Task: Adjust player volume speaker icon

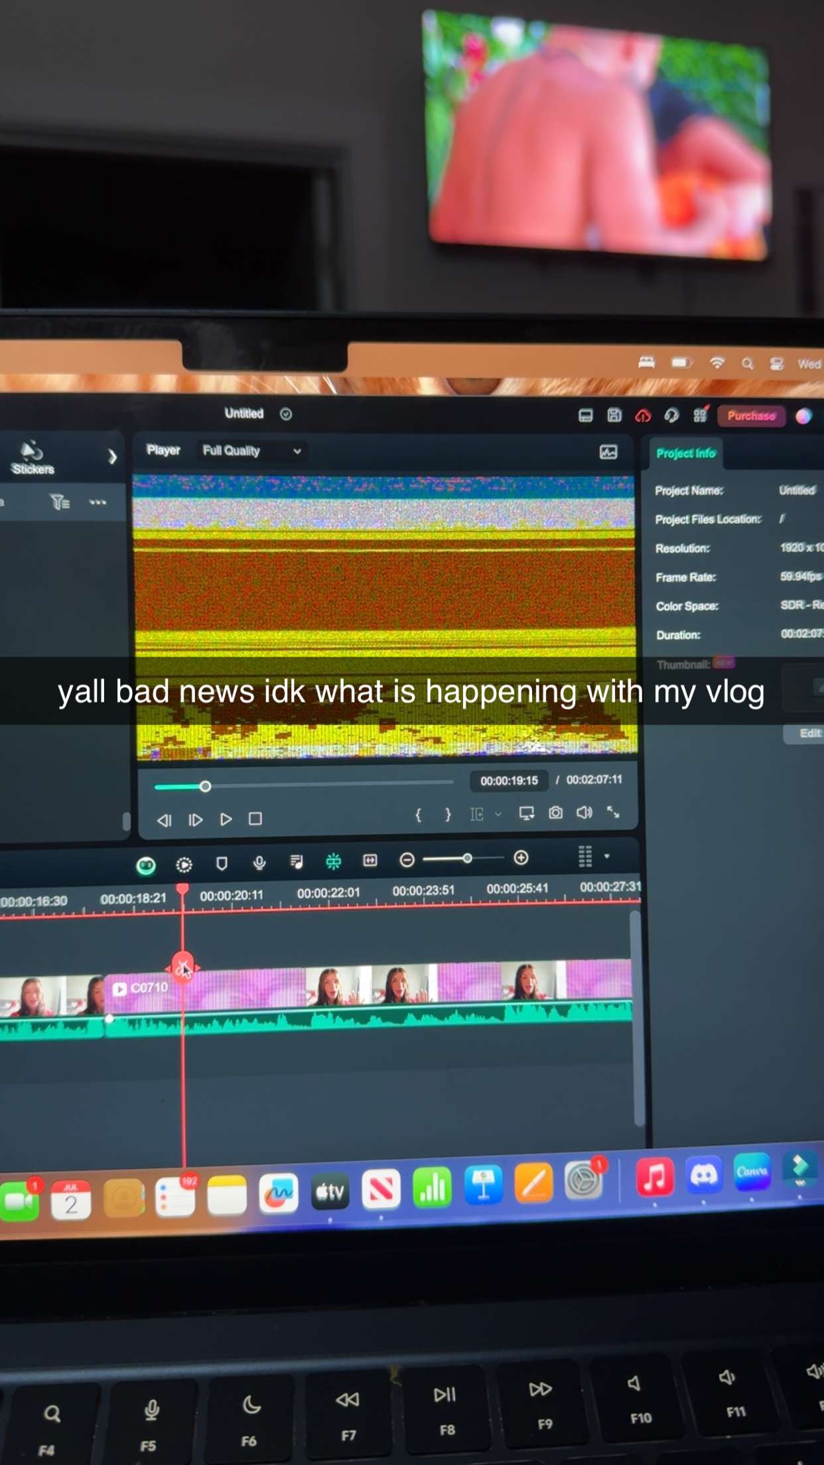Action: pyautogui.click(x=584, y=813)
